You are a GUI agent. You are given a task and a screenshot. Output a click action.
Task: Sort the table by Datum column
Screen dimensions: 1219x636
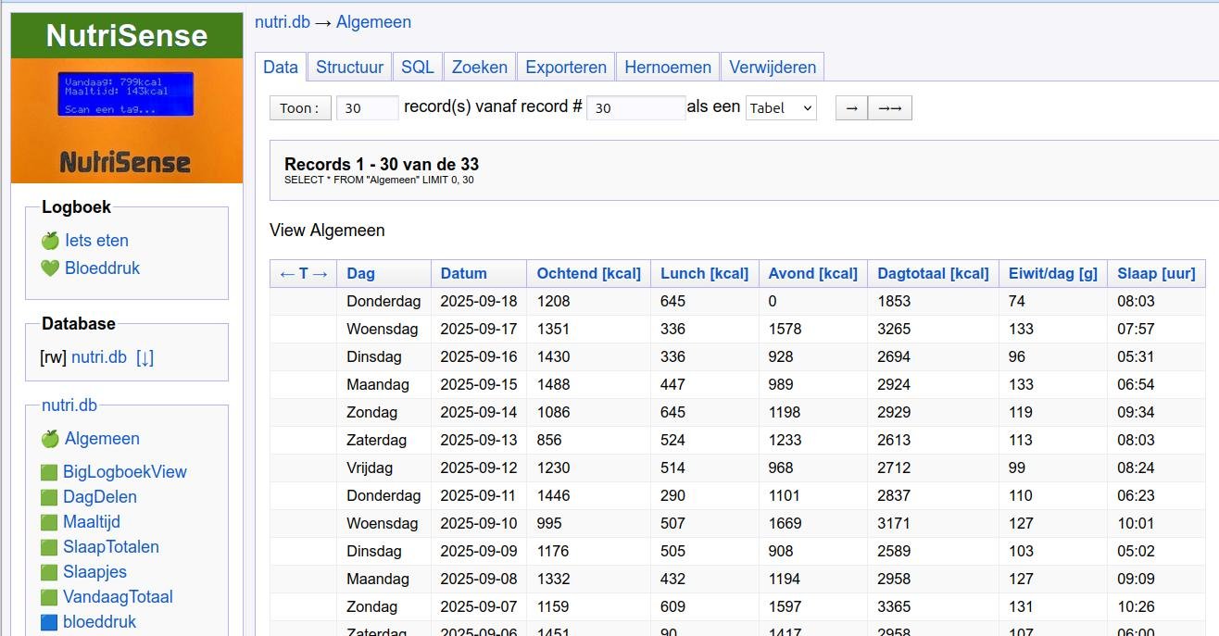point(463,273)
